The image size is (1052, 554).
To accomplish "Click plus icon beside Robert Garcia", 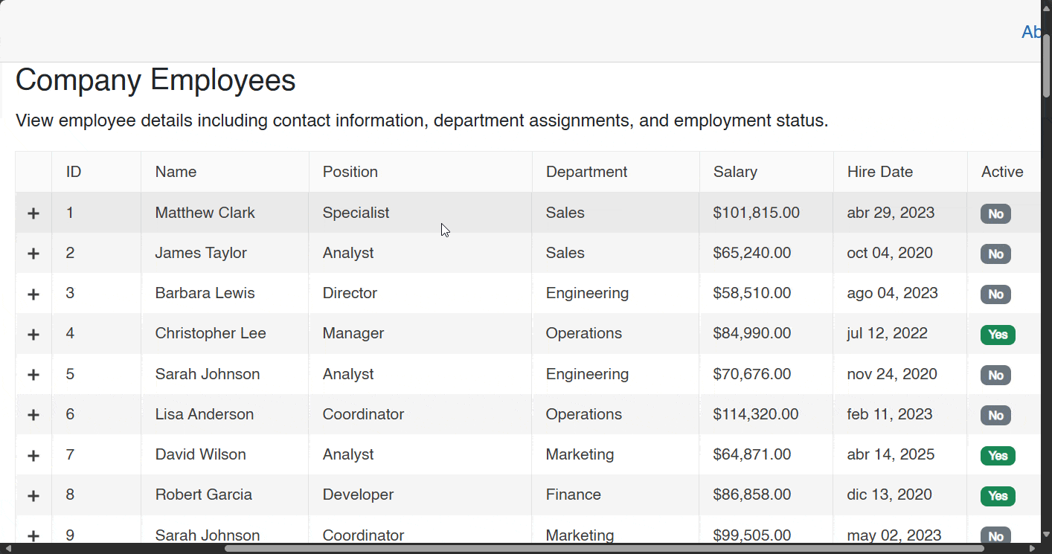I will (33, 495).
